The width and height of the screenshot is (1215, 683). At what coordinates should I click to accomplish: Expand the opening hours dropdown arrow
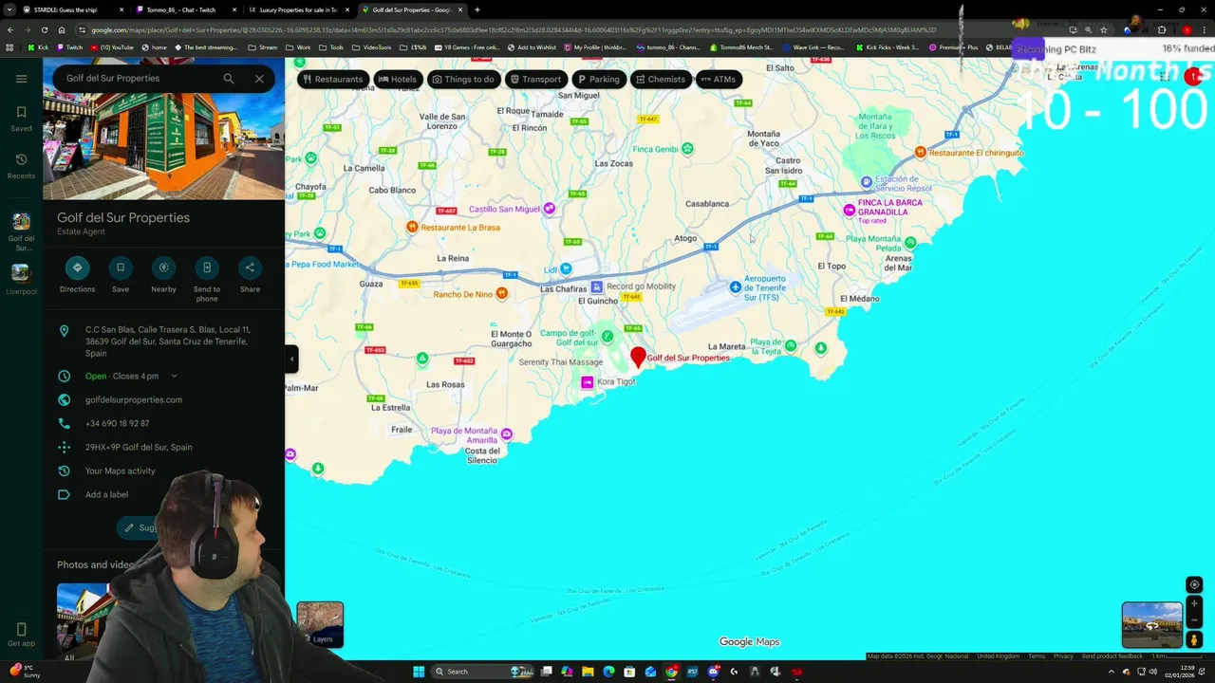point(174,377)
